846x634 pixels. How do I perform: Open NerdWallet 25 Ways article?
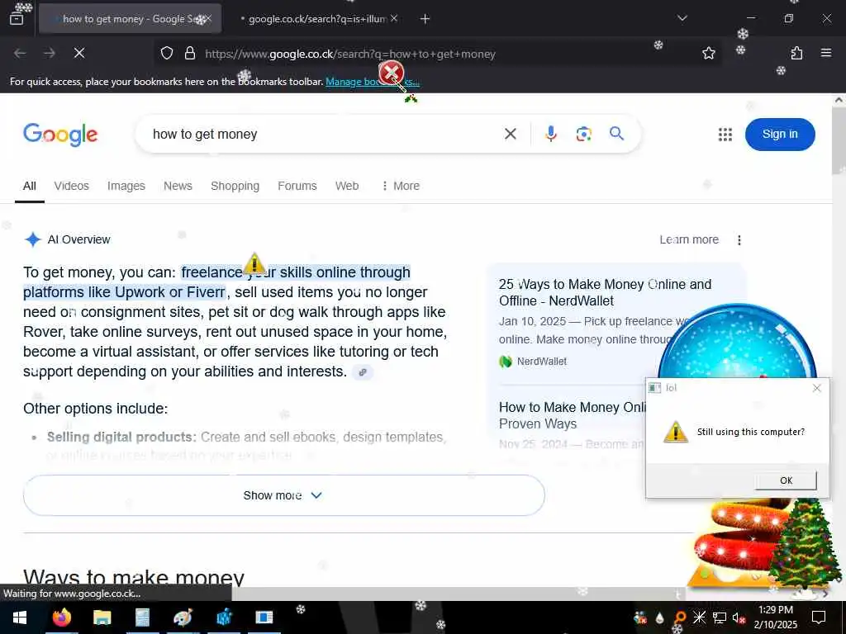point(605,292)
